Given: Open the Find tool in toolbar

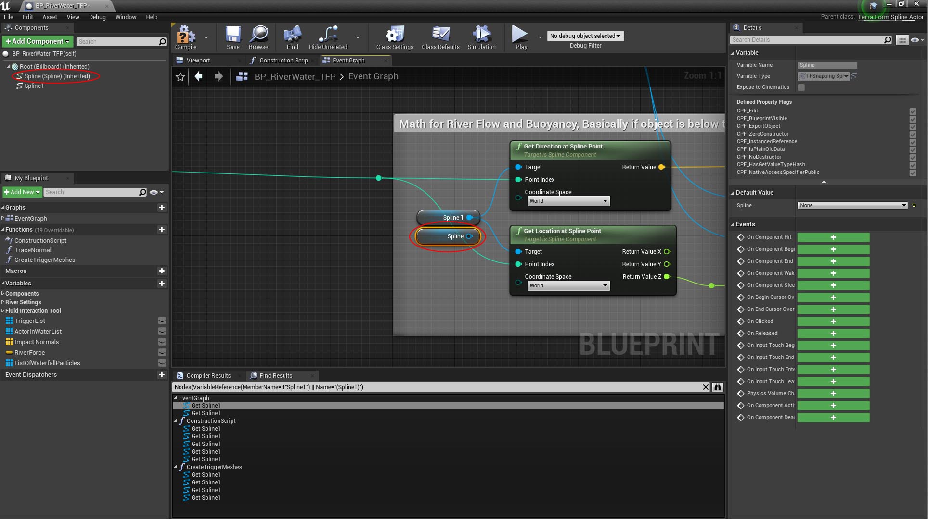Looking at the screenshot, I should point(292,37).
